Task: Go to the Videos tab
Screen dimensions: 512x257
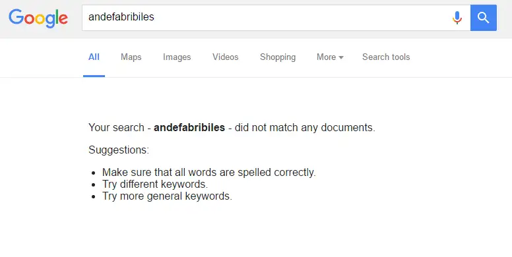Action: pyautogui.click(x=225, y=57)
